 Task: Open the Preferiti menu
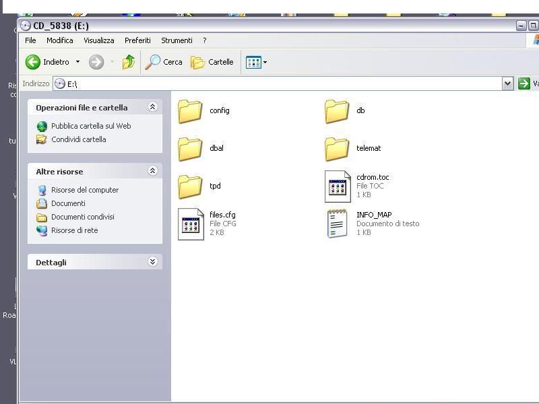137,40
